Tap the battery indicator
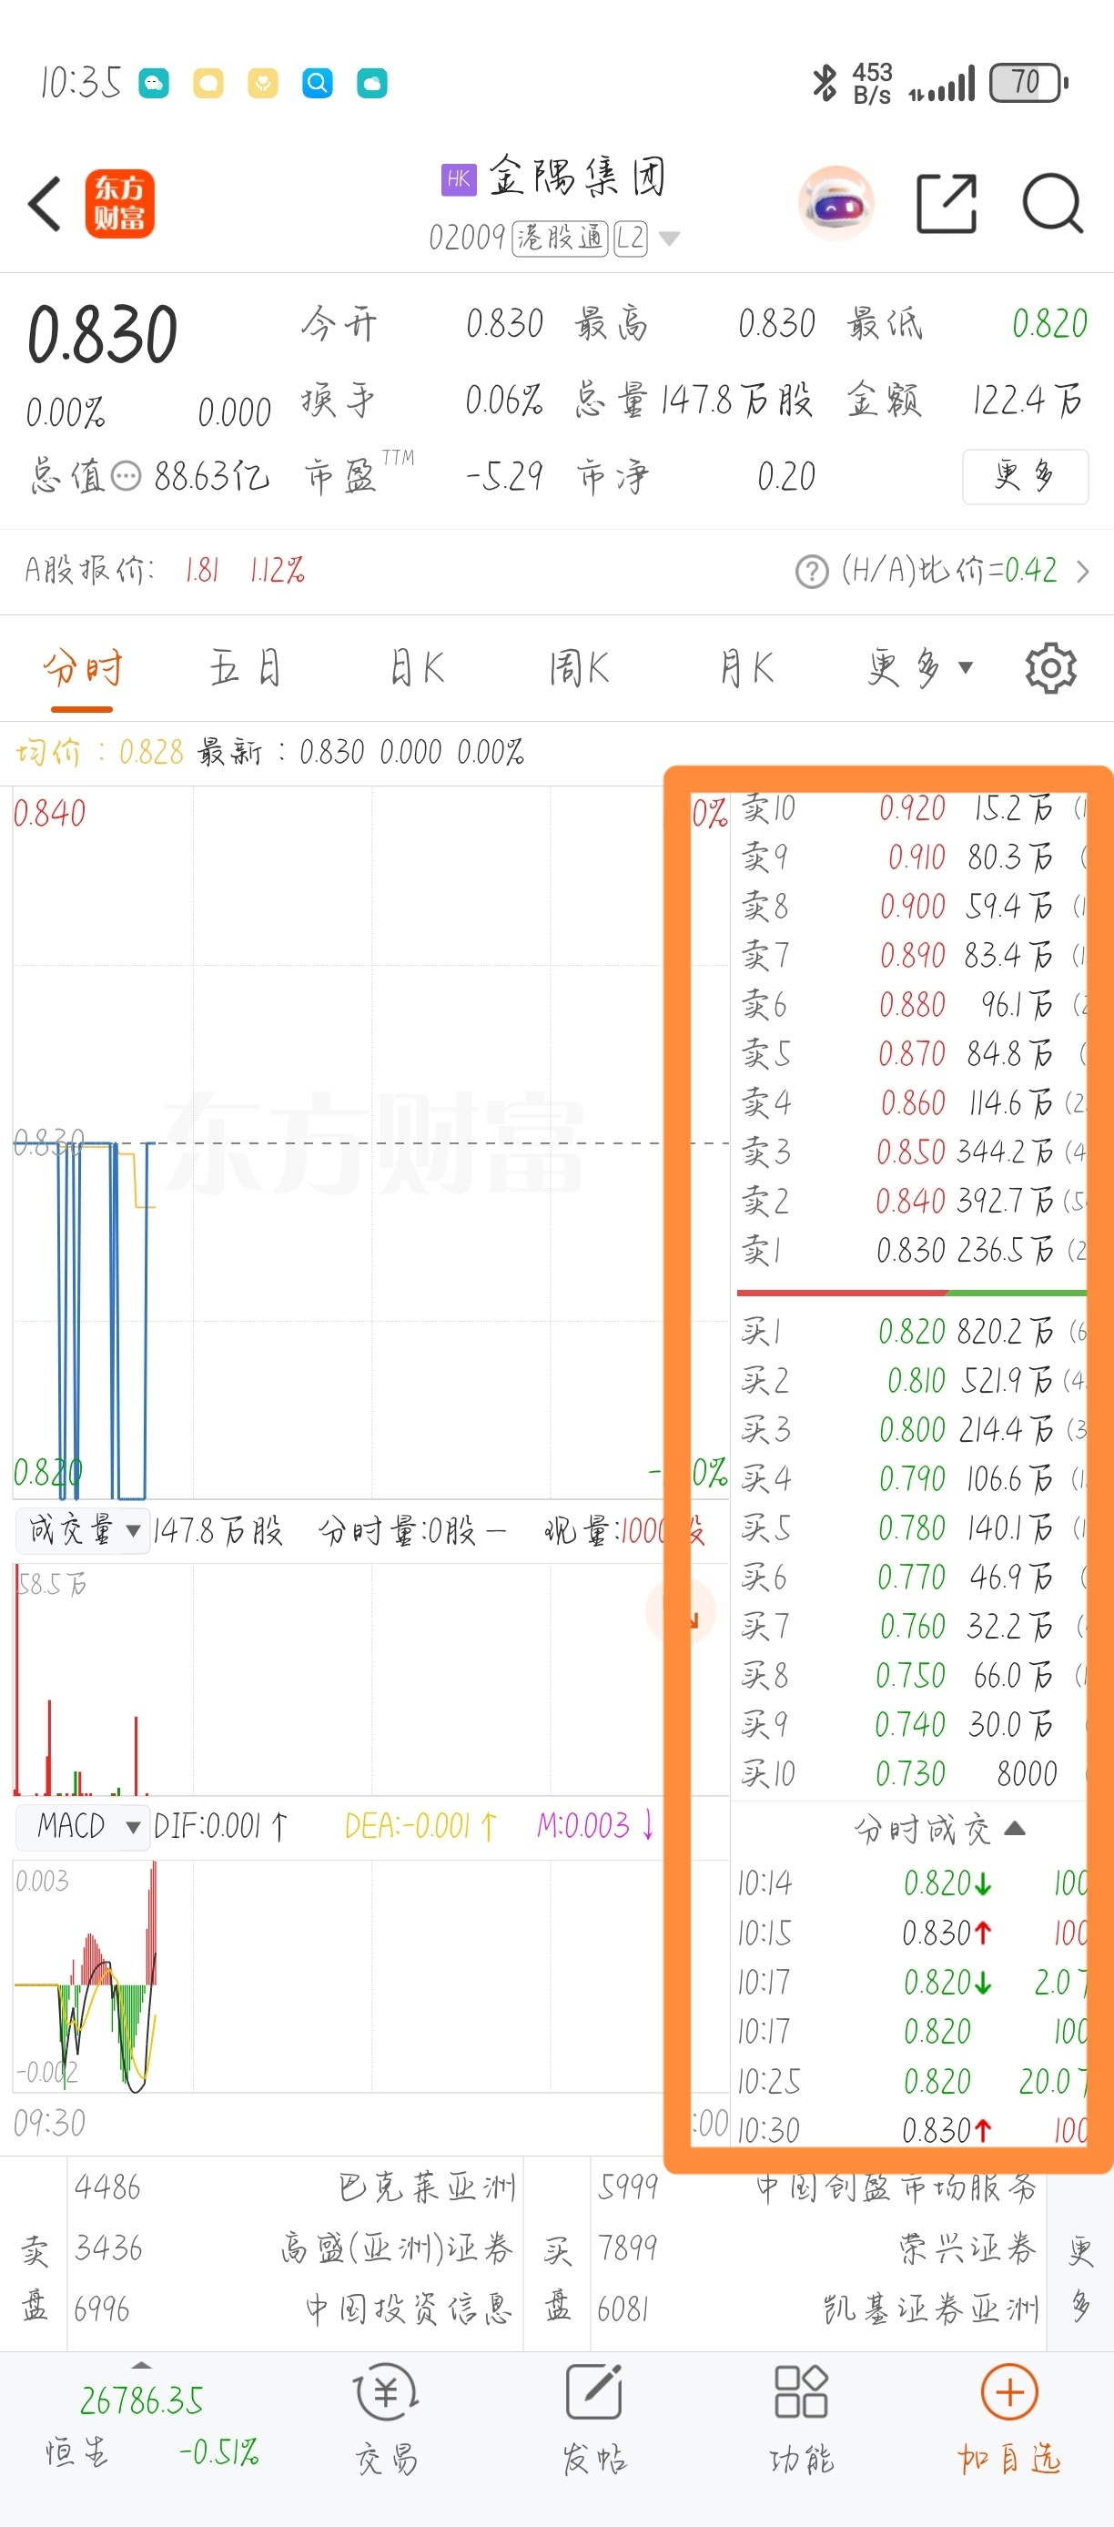 tap(1028, 83)
